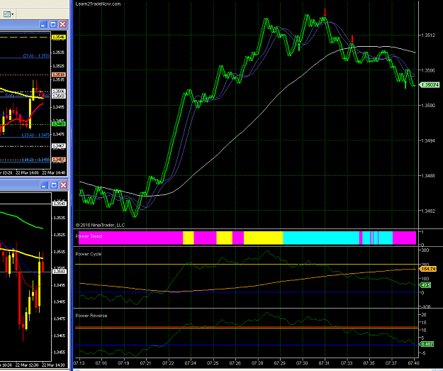This screenshot has height=371, width=443.
Task: Select the 1.35034 current price marker
Action: point(430,85)
